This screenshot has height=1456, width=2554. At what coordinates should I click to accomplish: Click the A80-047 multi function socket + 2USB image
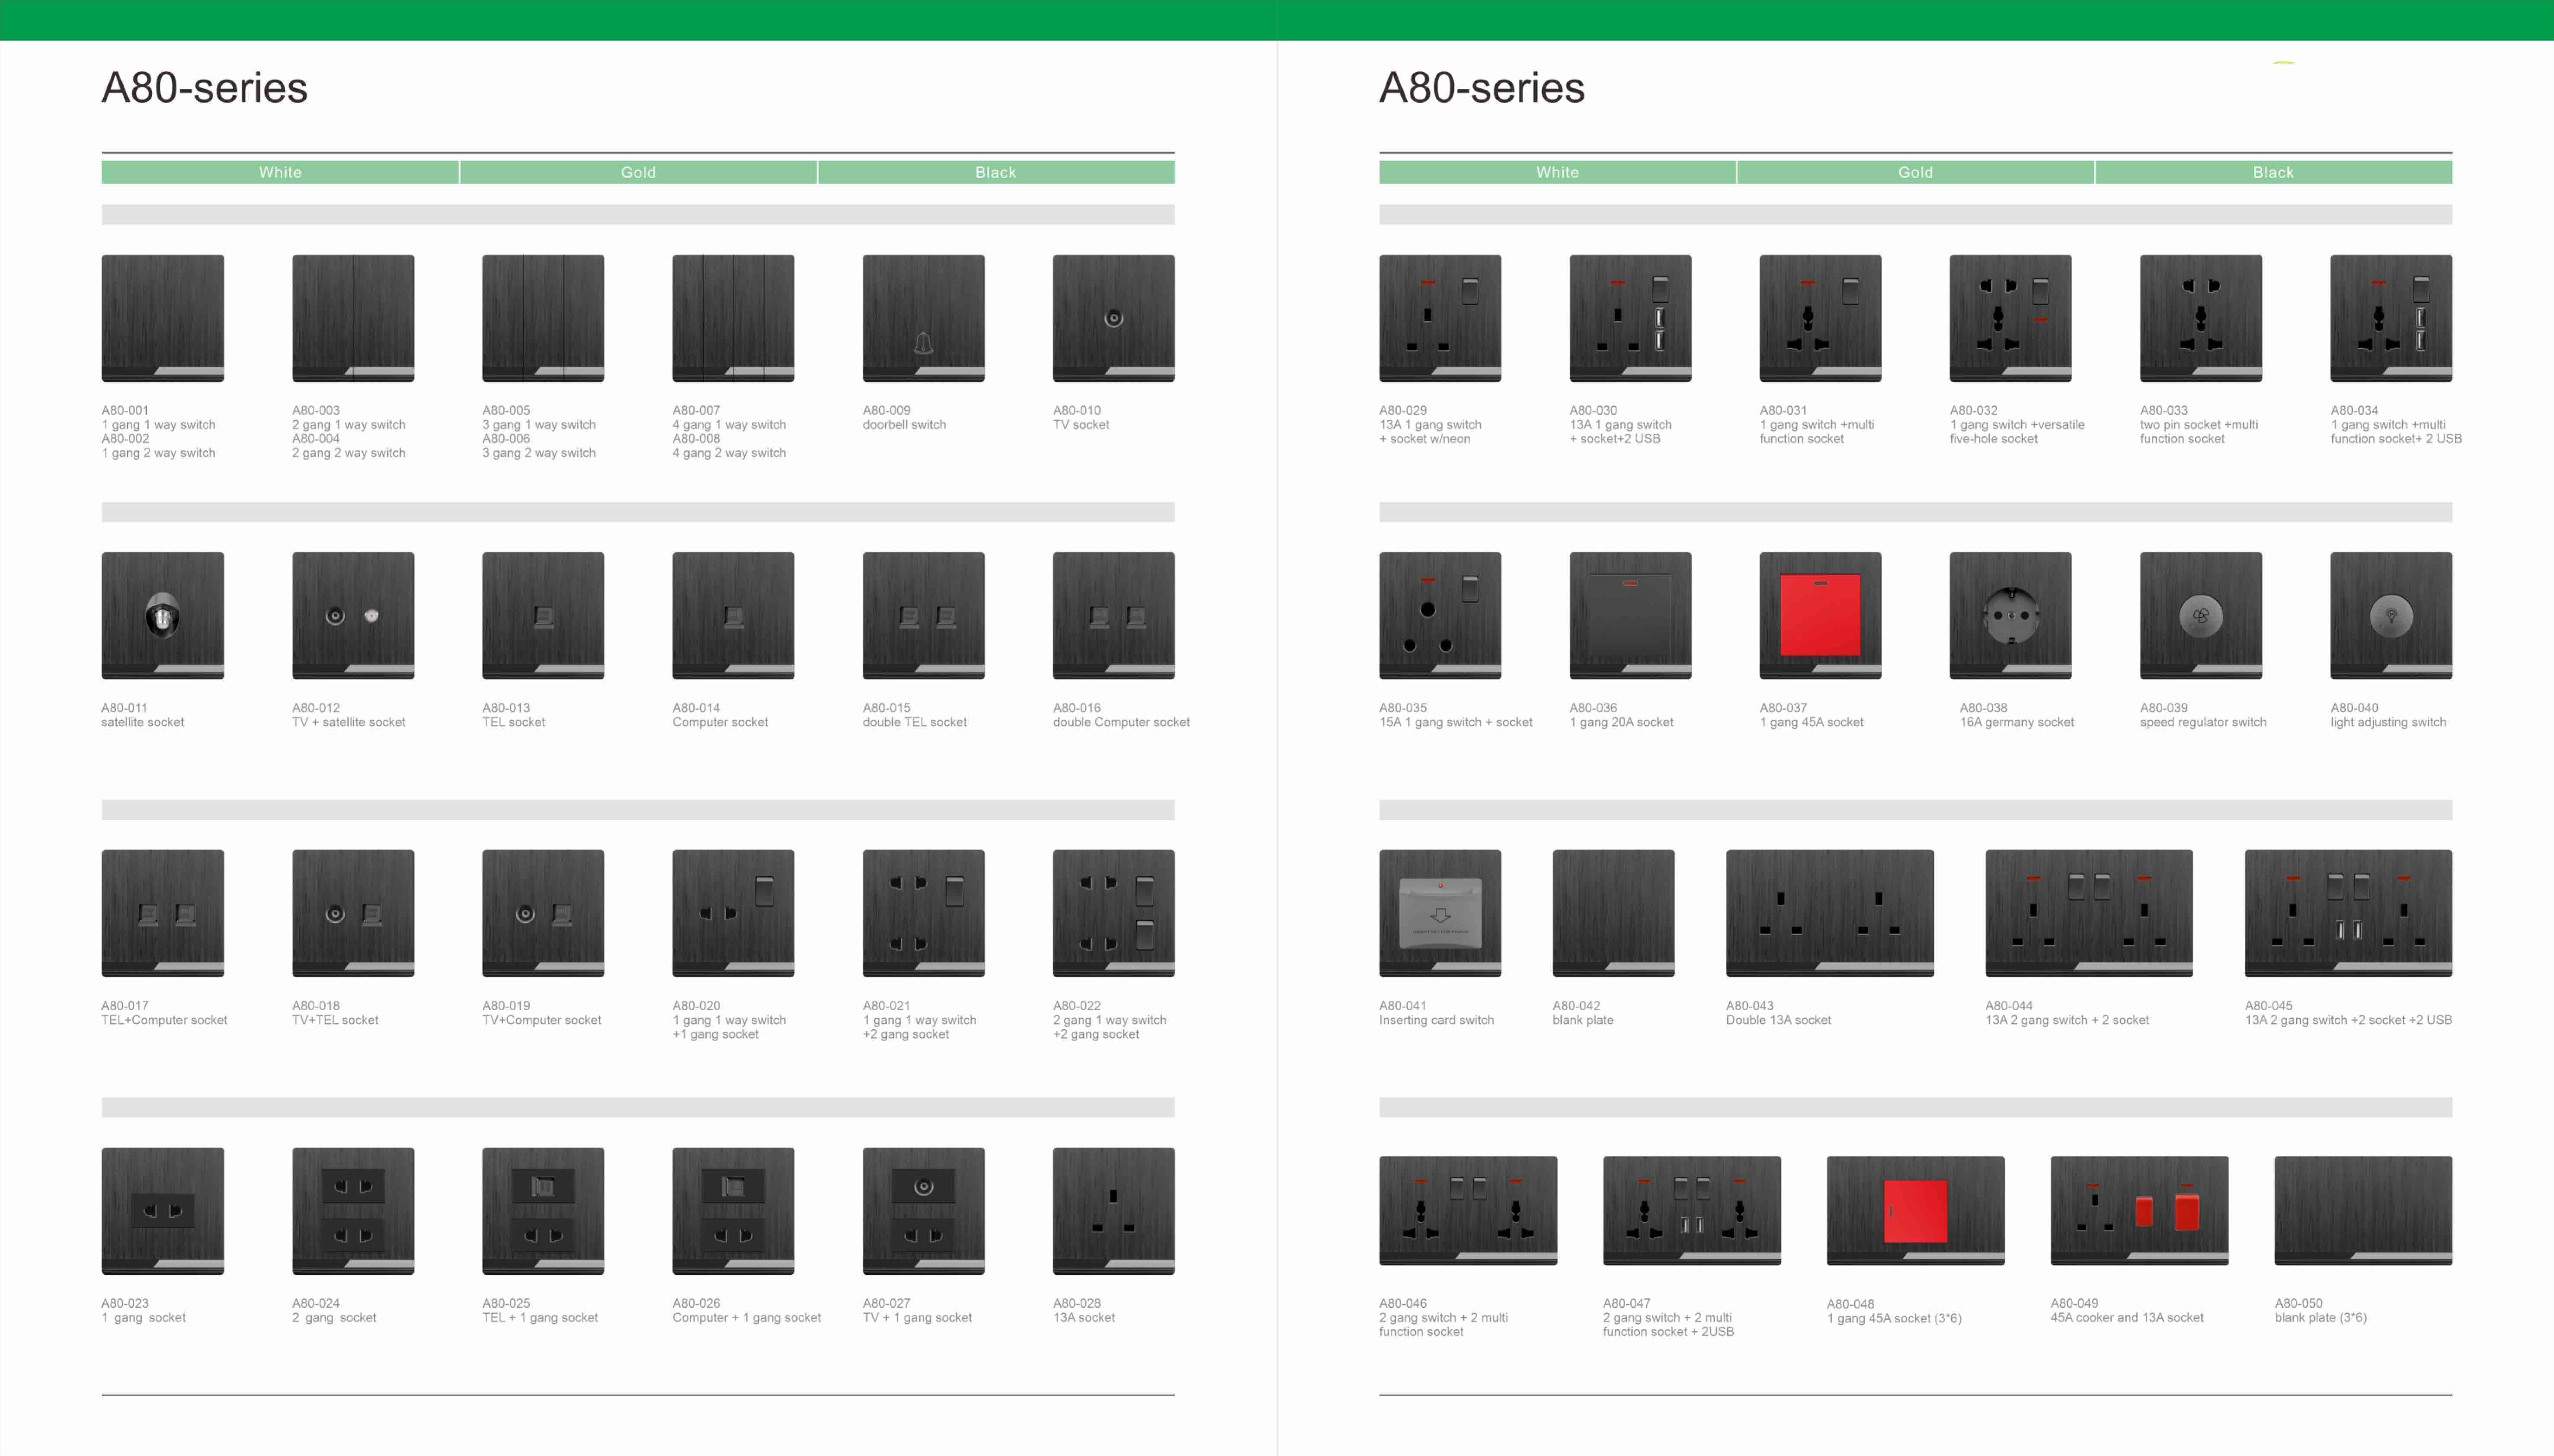(1692, 1211)
